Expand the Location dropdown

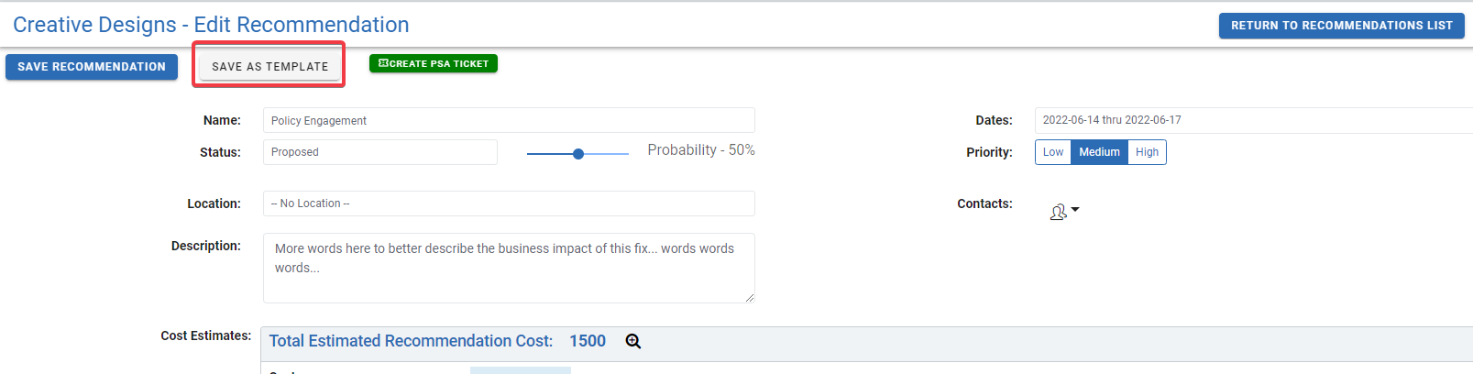509,203
